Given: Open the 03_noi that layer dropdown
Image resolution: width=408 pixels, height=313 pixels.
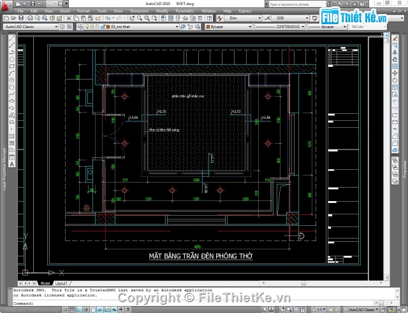Looking at the screenshot, I should point(177,27).
